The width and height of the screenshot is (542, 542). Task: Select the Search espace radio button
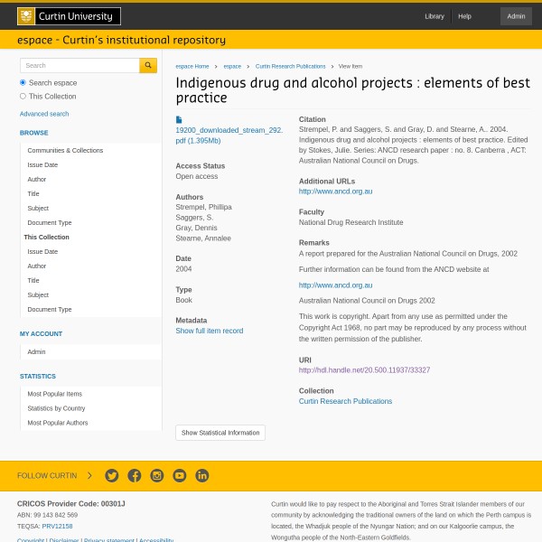pos(23,82)
